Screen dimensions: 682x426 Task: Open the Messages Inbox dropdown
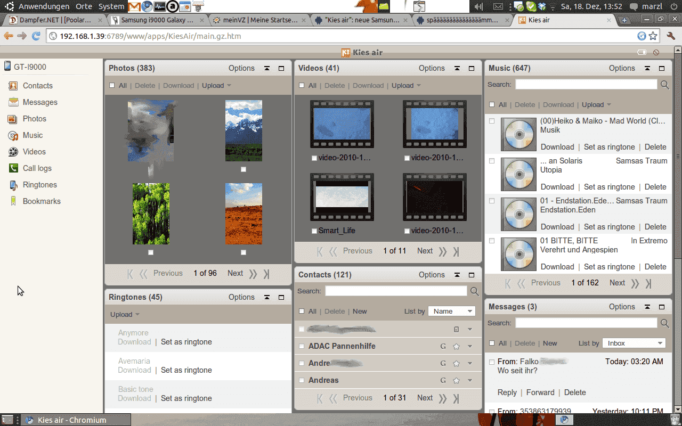point(635,343)
